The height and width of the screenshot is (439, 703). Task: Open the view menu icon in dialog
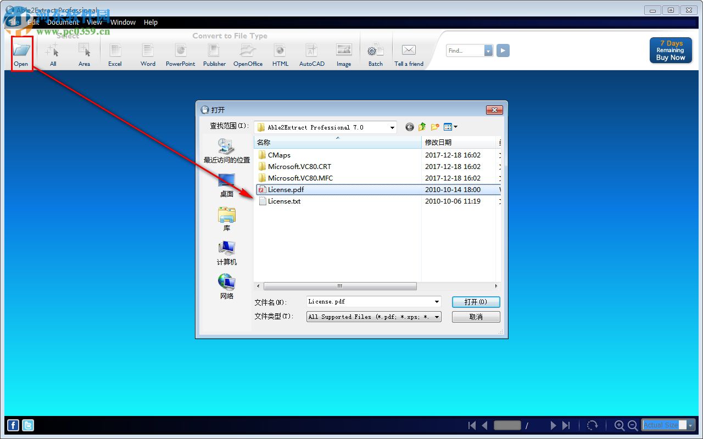click(x=450, y=127)
